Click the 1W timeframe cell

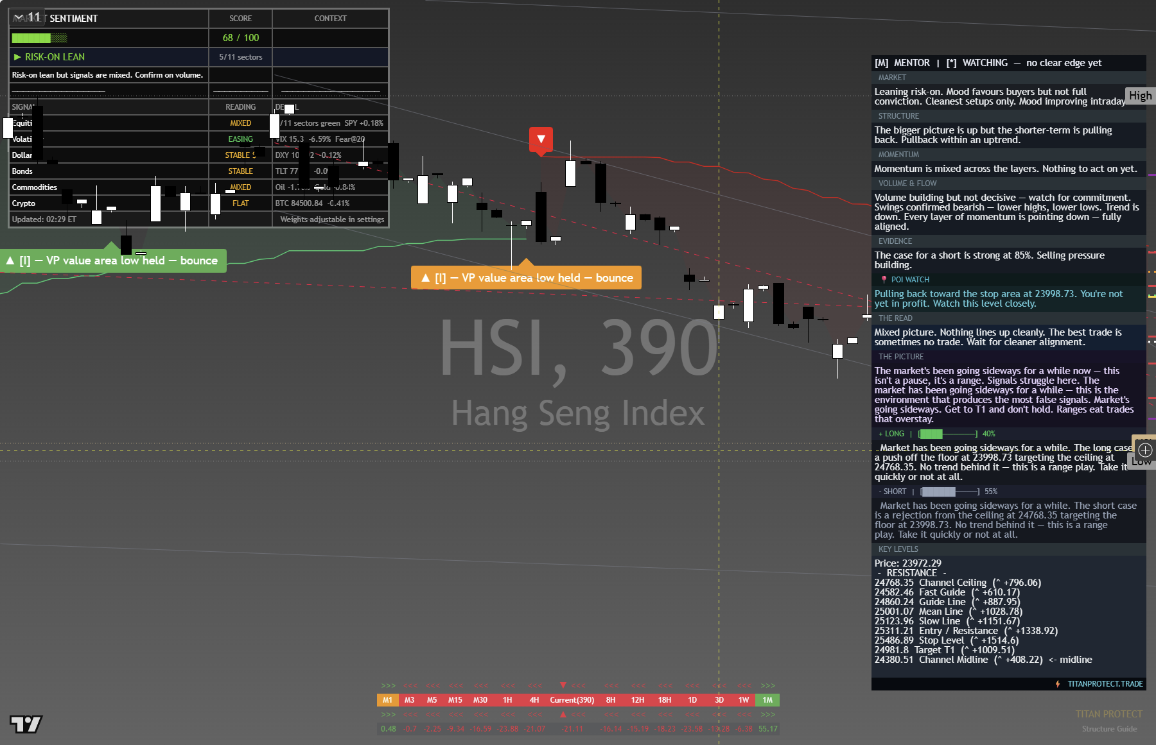(744, 700)
